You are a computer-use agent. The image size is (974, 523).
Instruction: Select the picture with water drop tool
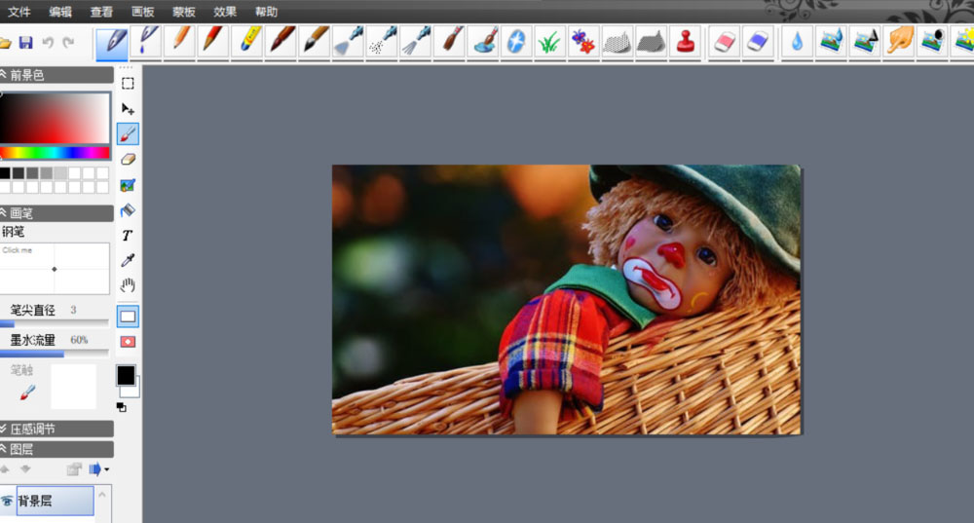(831, 42)
